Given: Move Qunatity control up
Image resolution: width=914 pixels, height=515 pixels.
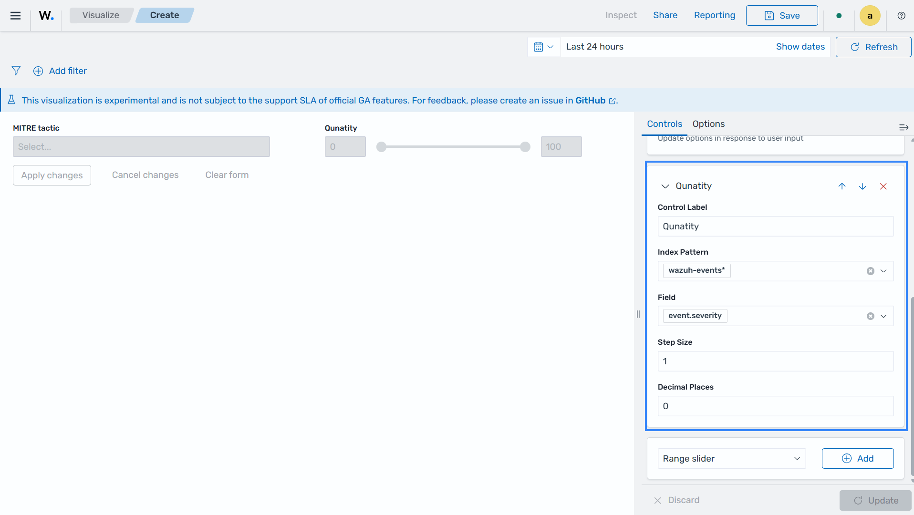Looking at the screenshot, I should point(842,186).
